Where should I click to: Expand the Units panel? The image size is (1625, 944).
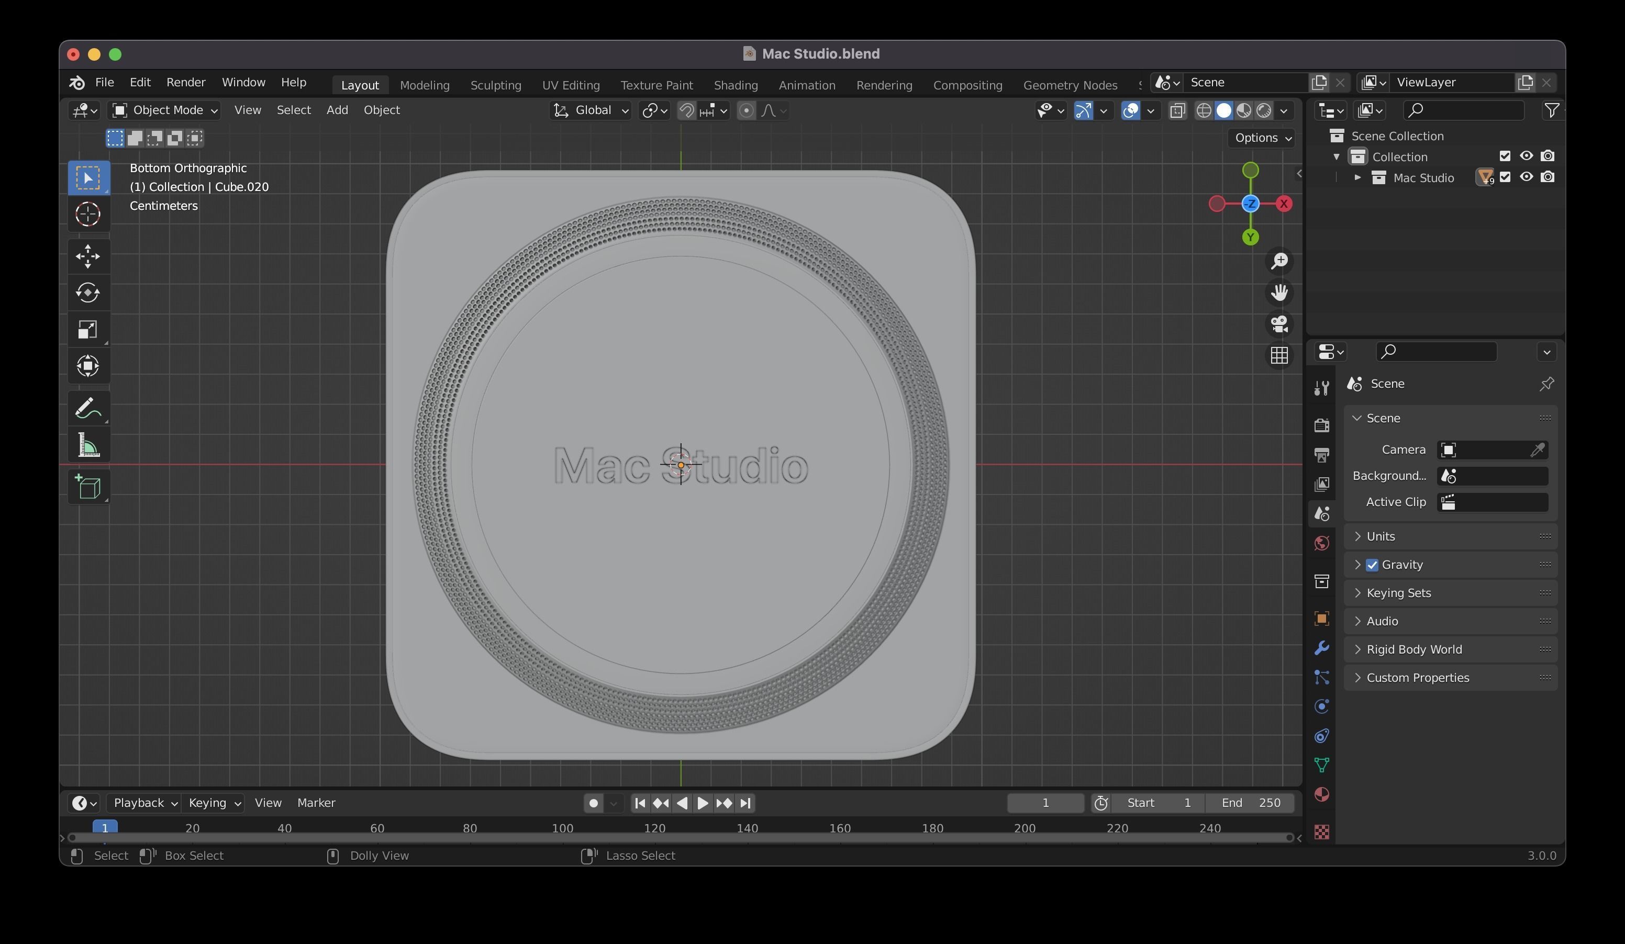pyautogui.click(x=1450, y=536)
